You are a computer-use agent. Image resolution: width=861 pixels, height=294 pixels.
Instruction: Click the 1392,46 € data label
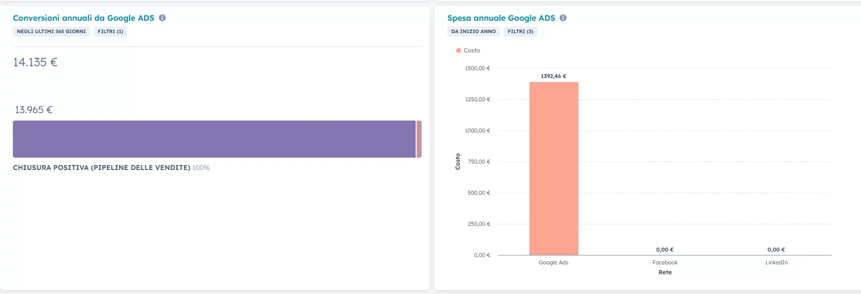click(x=553, y=76)
